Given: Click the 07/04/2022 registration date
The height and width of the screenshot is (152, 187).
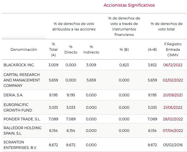Looking at the screenshot, I should [x=173, y=130].
